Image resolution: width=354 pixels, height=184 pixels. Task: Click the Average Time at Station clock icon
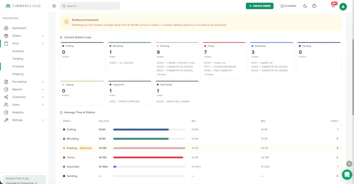[61, 113]
